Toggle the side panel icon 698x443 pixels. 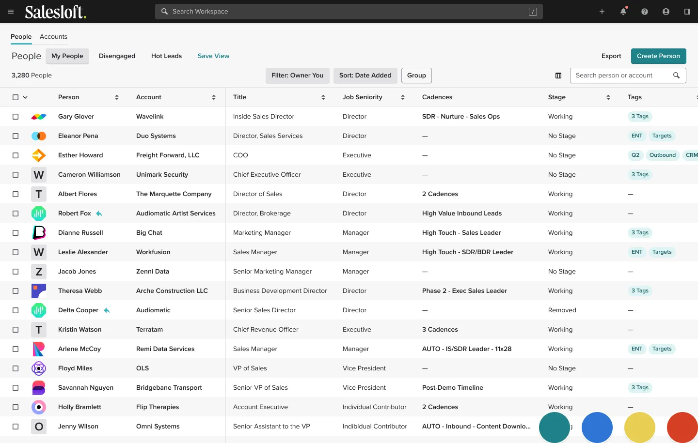[687, 12]
